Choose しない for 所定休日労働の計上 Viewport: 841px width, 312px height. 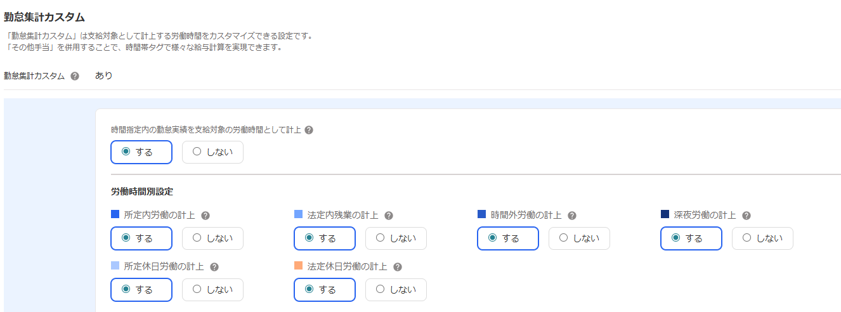(x=212, y=290)
